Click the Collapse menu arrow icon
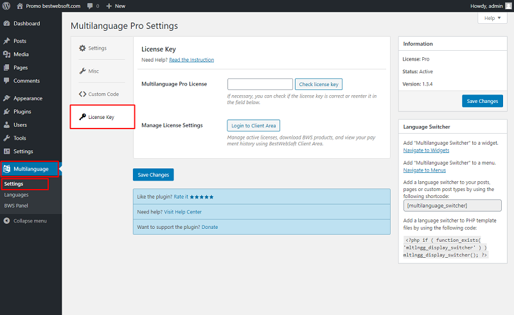The image size is (514, 315). pyautogui.click(x=6, y=221)
